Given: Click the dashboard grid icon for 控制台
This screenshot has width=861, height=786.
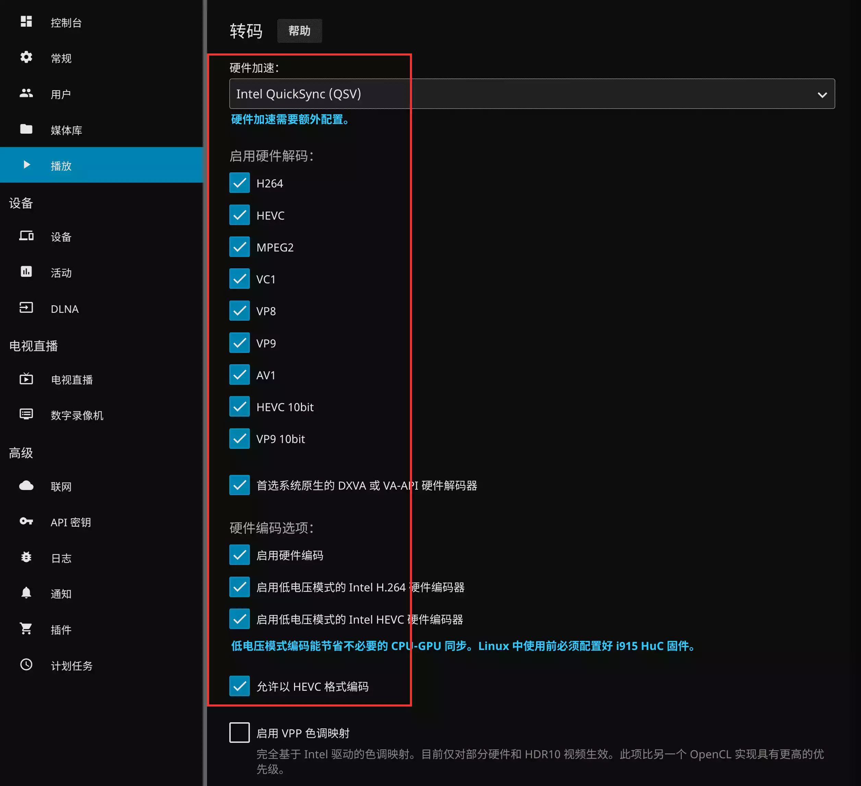Looking at the screenshot, I should 26,22.
